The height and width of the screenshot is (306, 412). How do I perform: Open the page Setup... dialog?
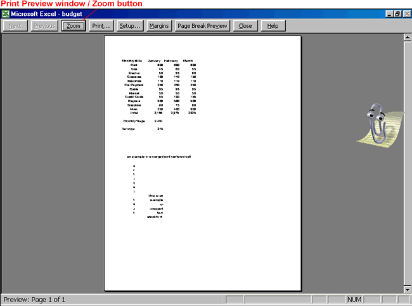(x=130, y=26)
